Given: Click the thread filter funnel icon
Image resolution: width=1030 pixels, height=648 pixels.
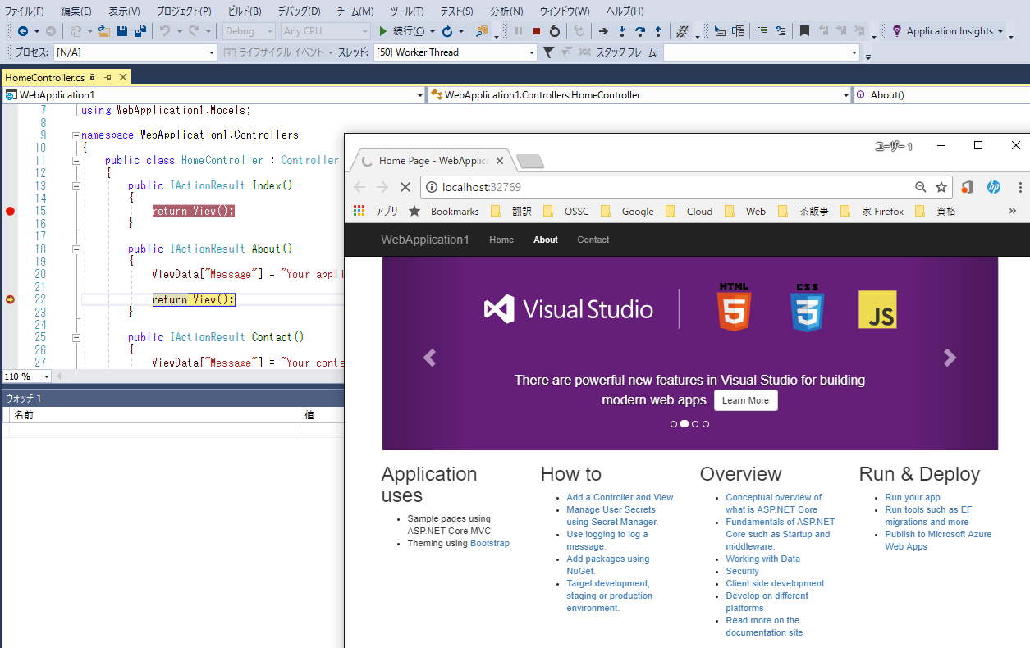Looking at the screenshot, I should coord(548,52).
